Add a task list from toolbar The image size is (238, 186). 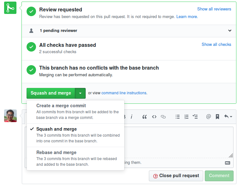[x=195, y=117]
